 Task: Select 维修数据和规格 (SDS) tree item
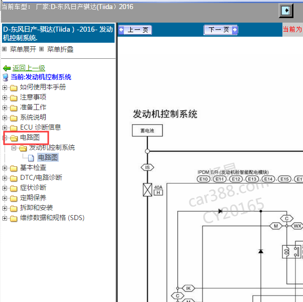52,218
